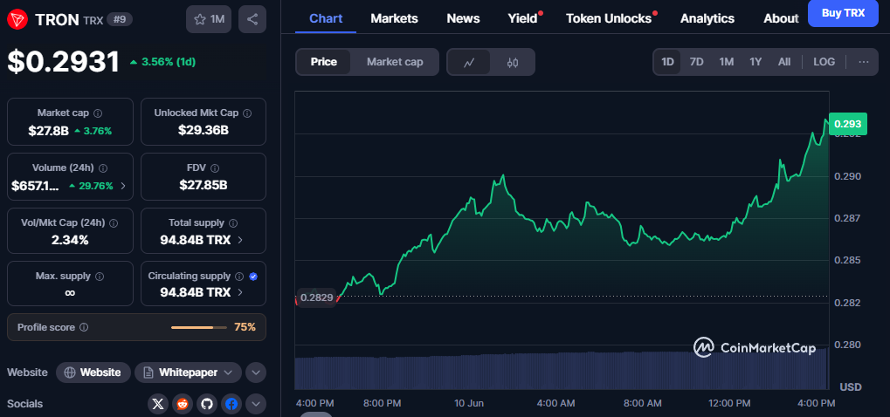Click the verified badge on Circulating supply
Image resolution: width=890 pixels, height=417 pixels.
tap(253, 276)
